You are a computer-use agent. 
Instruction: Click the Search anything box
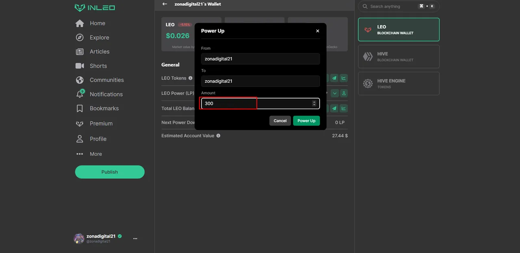399,6
